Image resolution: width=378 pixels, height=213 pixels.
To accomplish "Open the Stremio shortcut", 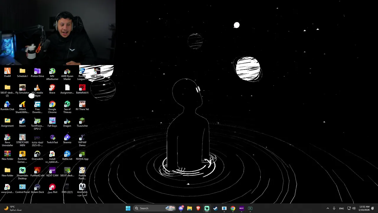I will (x=67, y=139).
